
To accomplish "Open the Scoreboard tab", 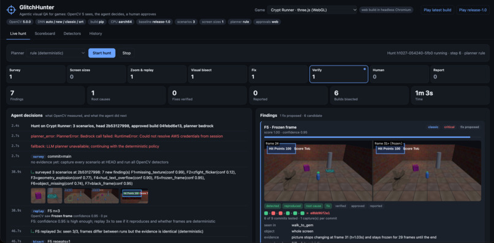I will (x=45, y=34).
